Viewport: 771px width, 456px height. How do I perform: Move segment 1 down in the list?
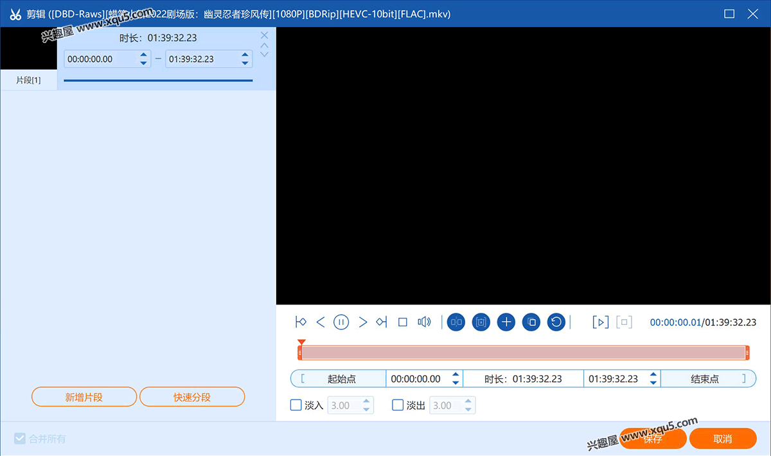tap(265, 55)
